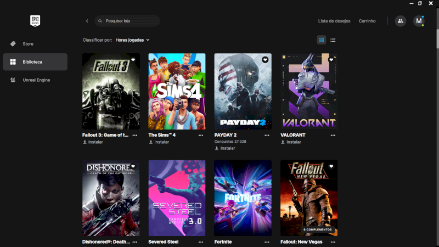Select Biblioteca in the sidebar
The image size is (439, 247).
click(35, 62)
